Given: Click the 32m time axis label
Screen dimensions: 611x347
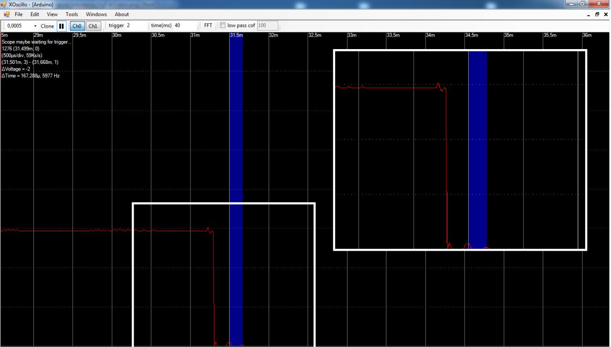Looking at the screenshot, I should pos(274,35).
